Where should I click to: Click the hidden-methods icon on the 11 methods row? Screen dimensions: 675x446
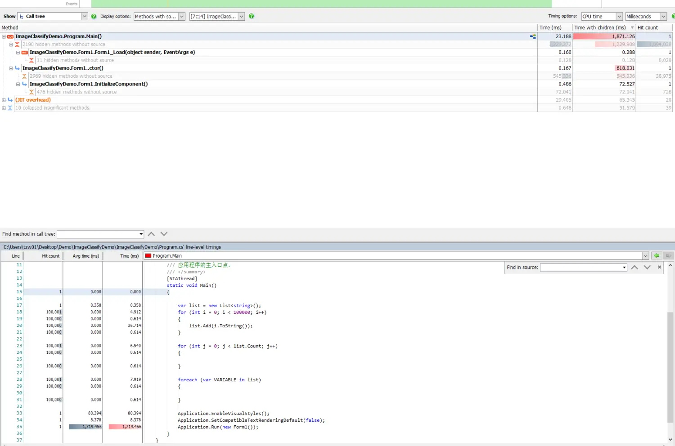click(32, 60)
